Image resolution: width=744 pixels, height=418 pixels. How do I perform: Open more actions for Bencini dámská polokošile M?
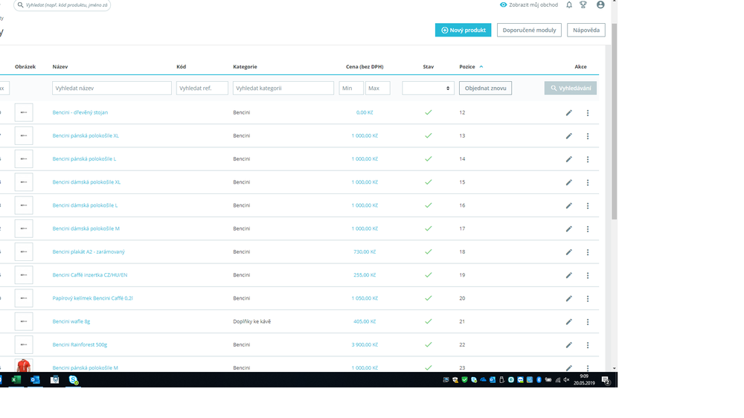pos(588,229)
